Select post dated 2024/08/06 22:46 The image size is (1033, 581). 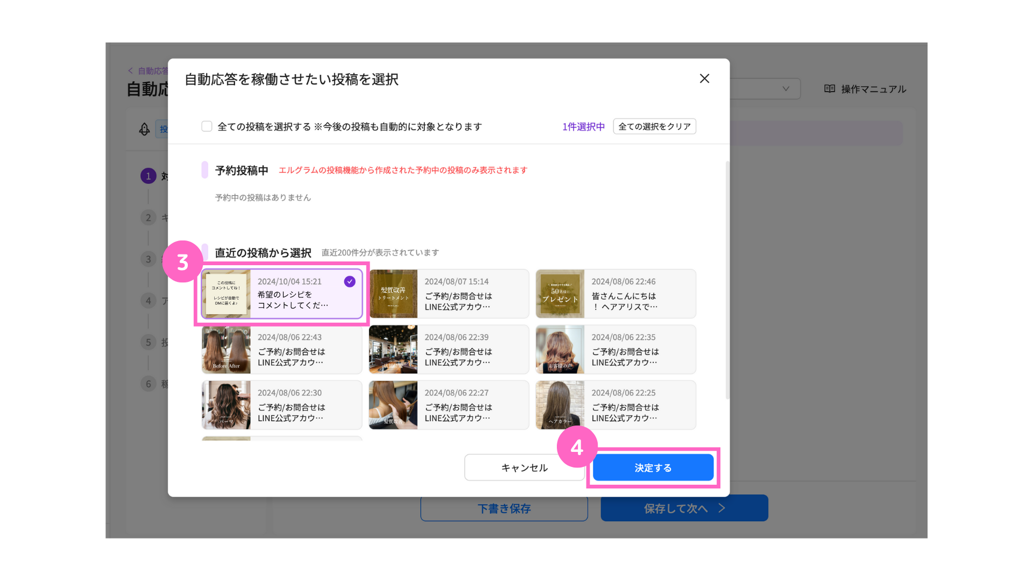pyautogui.click(x=615, y=294)
